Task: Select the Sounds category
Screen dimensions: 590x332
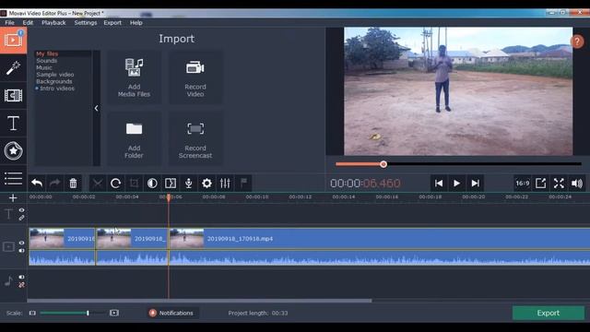Action: click(x=47, y=61)
